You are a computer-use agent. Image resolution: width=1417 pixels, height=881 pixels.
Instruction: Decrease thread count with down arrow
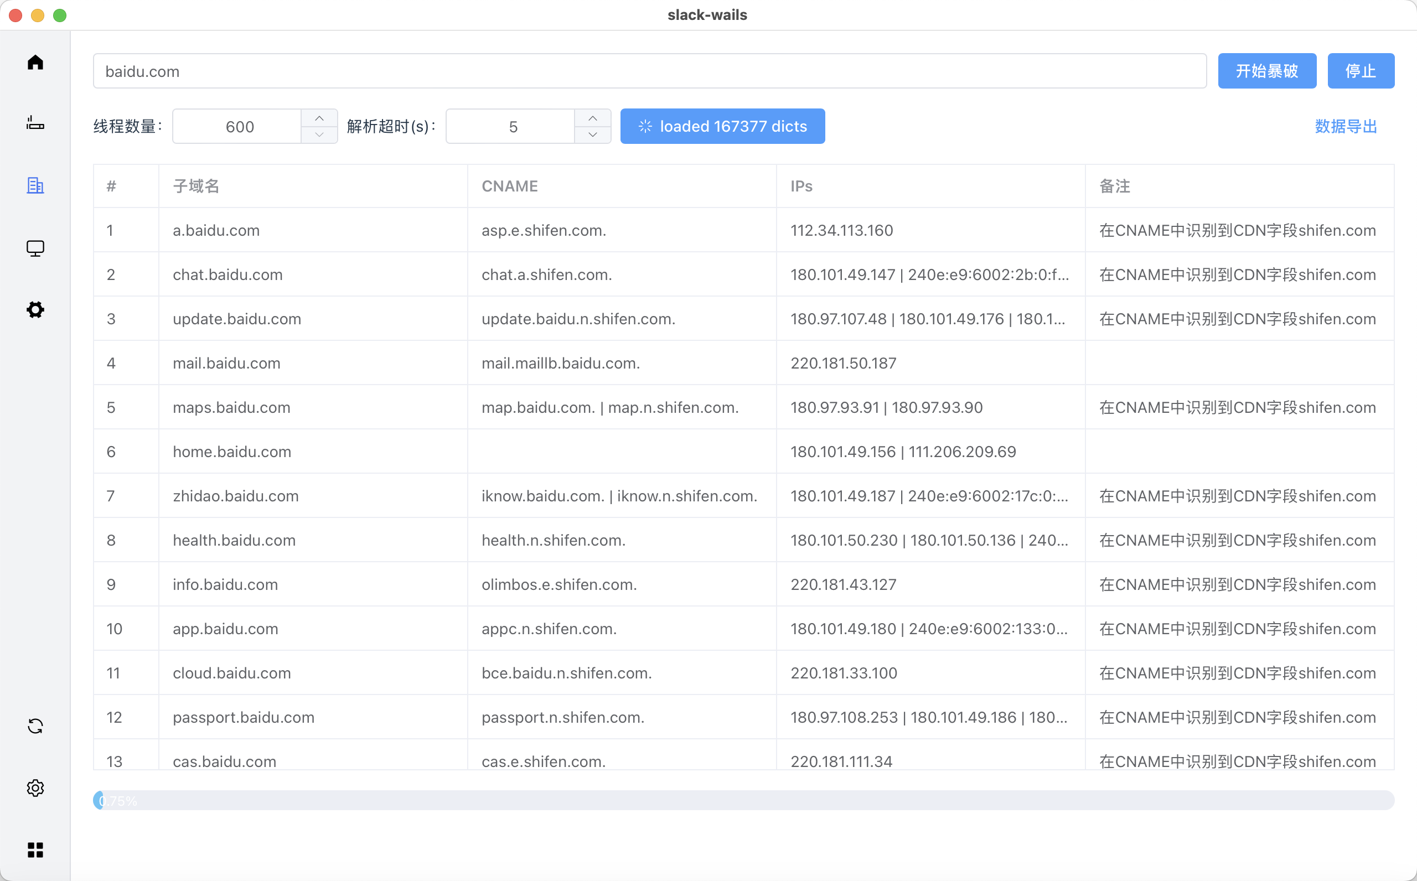[319, 134]
